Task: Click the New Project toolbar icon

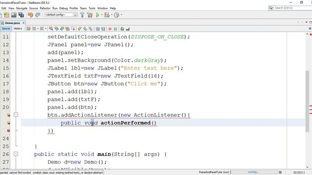Action: (x=6, y=15)
